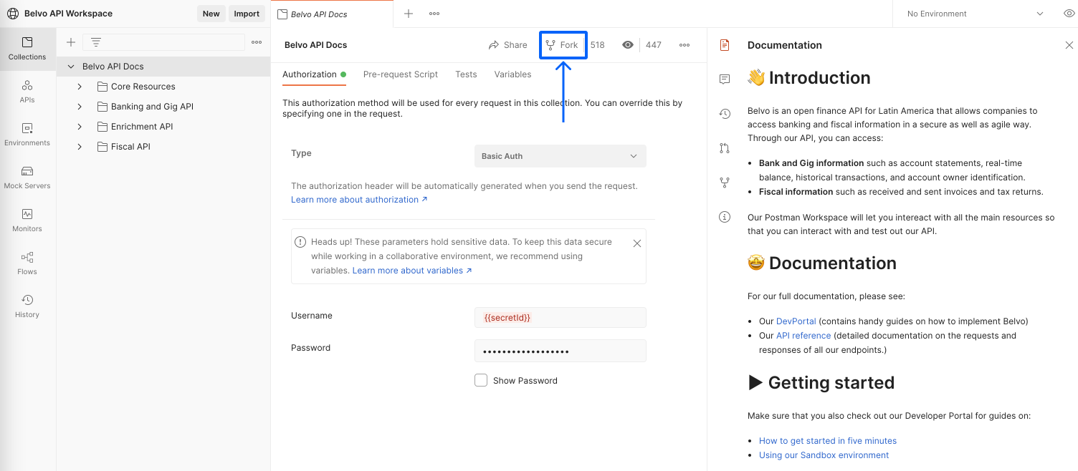Open the Mock Servers sidebar section
The width and height of the screenshot is (1078, 471).
point(27,178)
